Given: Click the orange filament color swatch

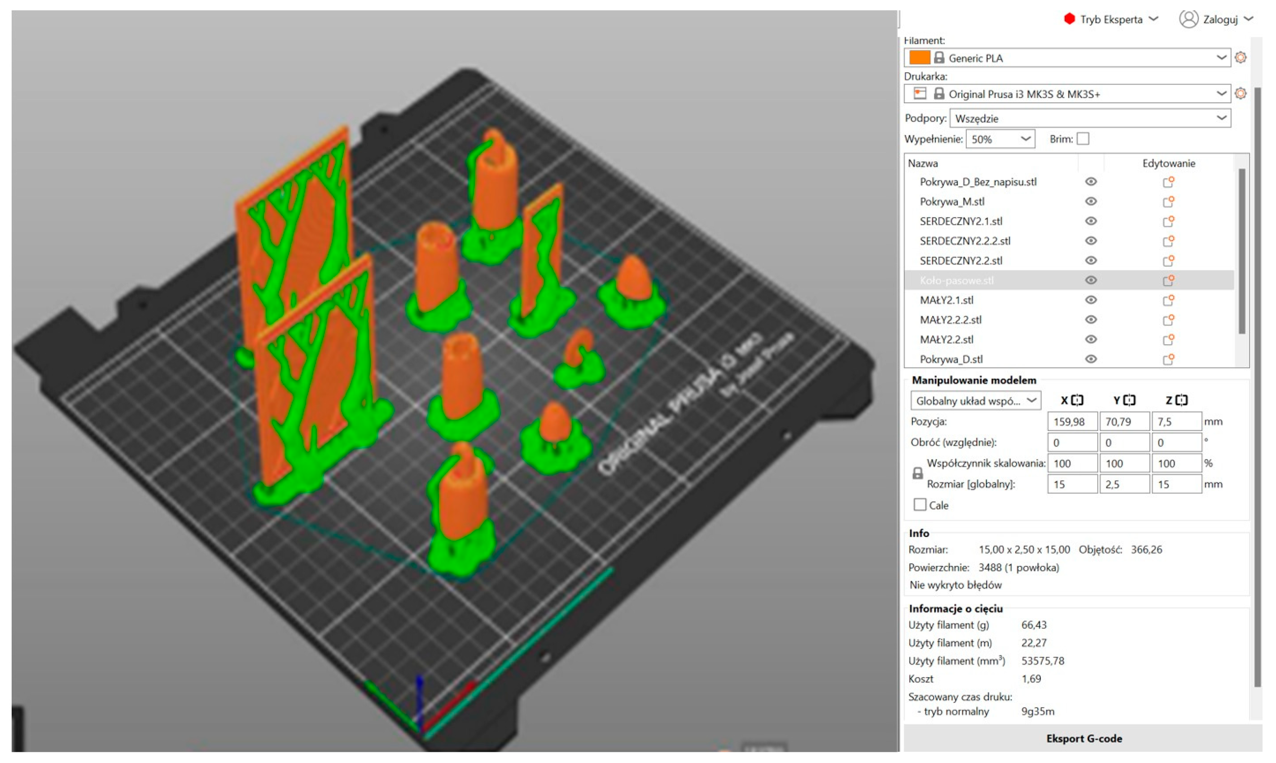Looking at the screenshot, I should click(919, 57).
